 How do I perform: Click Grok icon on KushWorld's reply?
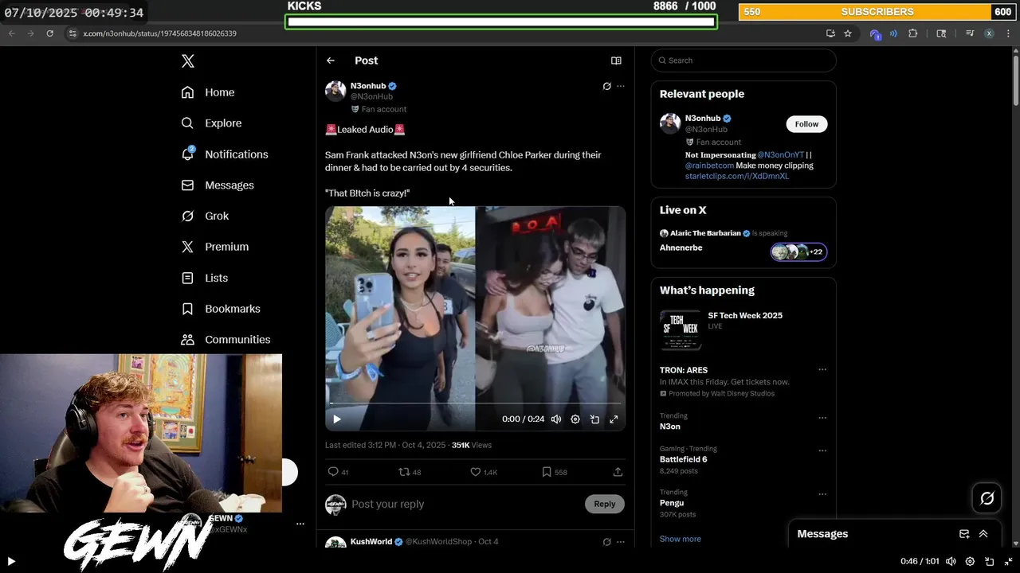[x=606, y=542]
